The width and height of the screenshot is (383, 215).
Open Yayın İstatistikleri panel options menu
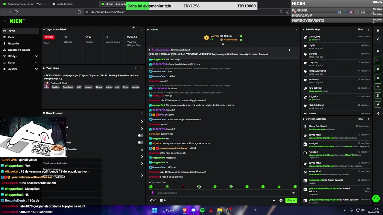point(141,30)
